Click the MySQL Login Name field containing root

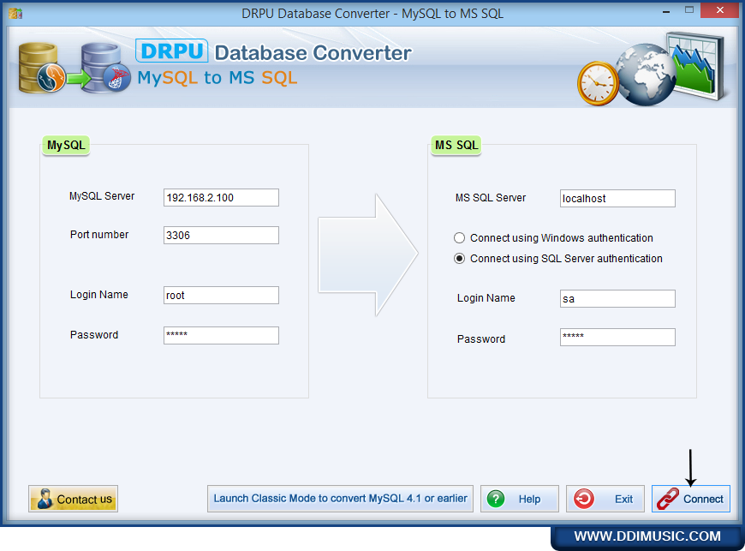coord(221,296)
